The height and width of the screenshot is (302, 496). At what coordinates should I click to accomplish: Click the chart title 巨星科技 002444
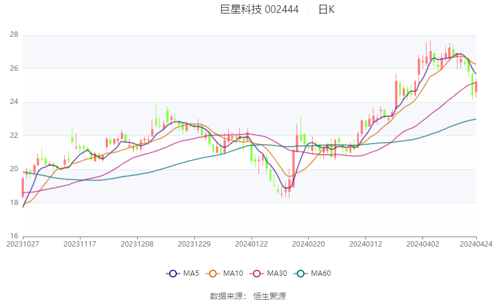(259, 9)
